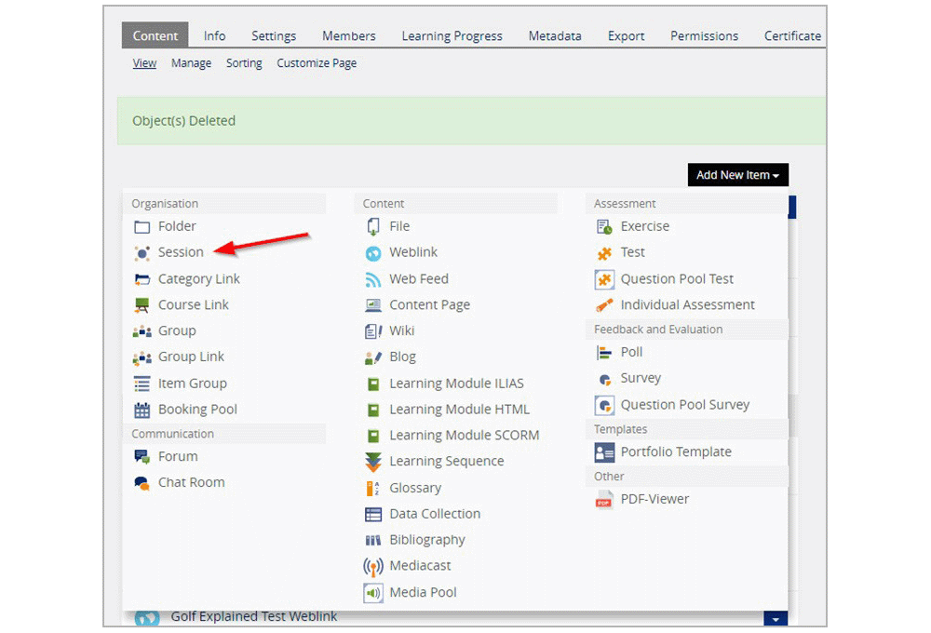Select the Chat Room speech bubble icon

click(x=142, y=483)
